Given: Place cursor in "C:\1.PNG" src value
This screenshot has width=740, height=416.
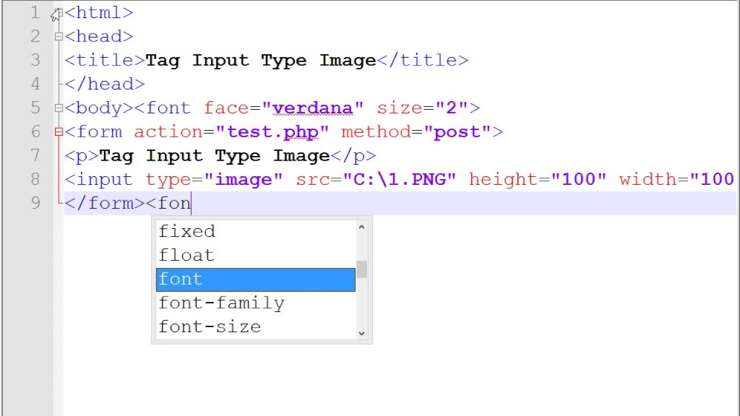Looking at the screenshot, I should coord(399,180).
